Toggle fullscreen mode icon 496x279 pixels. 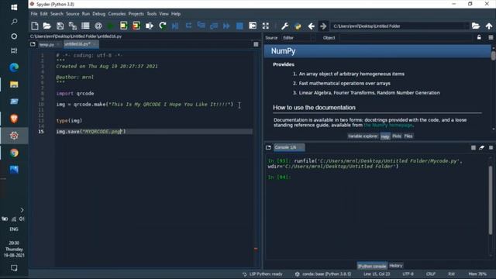[266, 26]
